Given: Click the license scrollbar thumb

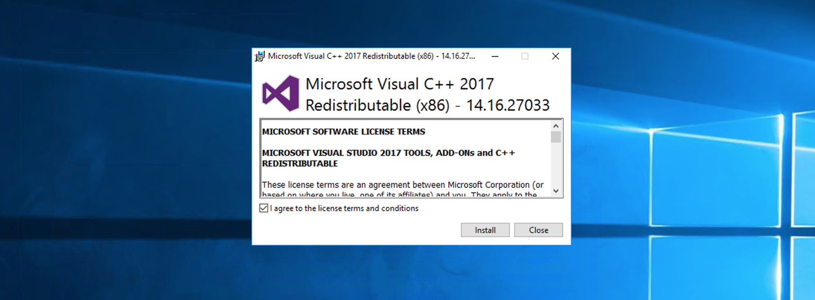Looking at the screenshot, I should [x=556, y=137].
